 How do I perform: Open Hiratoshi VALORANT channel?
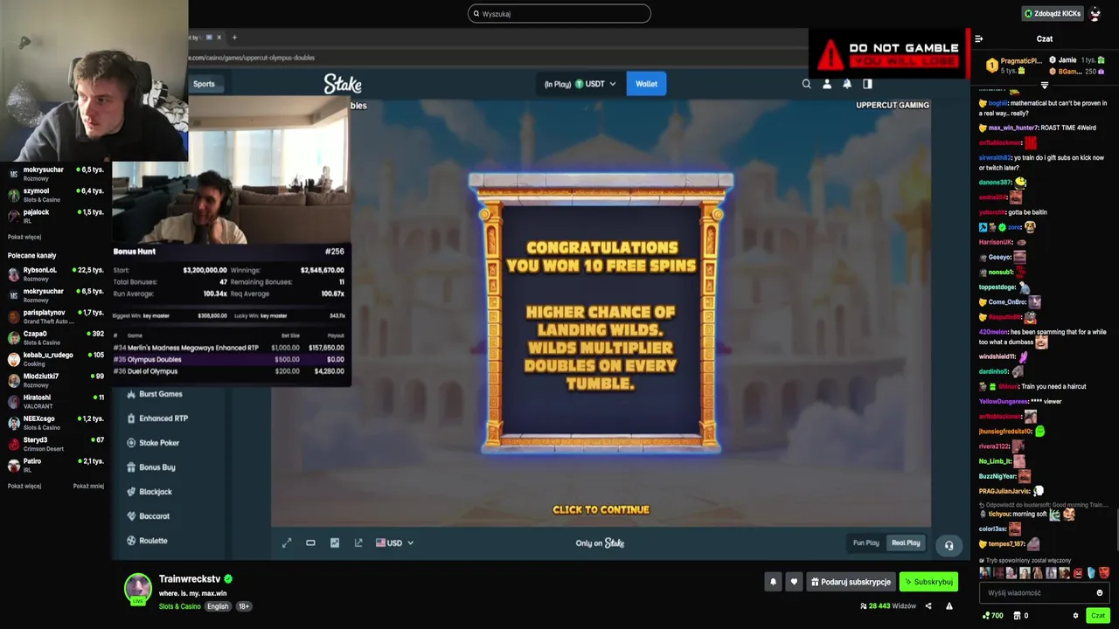click(x=56, y=401)
